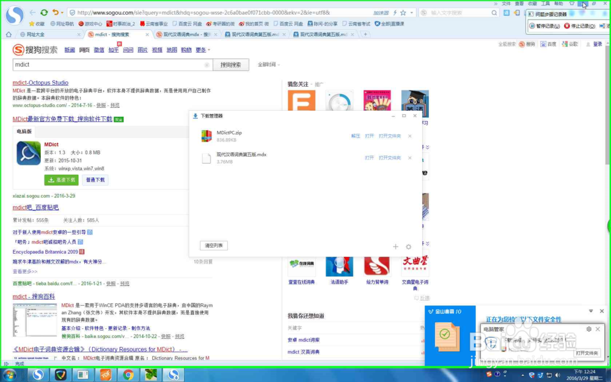611x382 pixels.
Task: Click the 搜狗搜索 search button
Action: [x=231, y=65]
